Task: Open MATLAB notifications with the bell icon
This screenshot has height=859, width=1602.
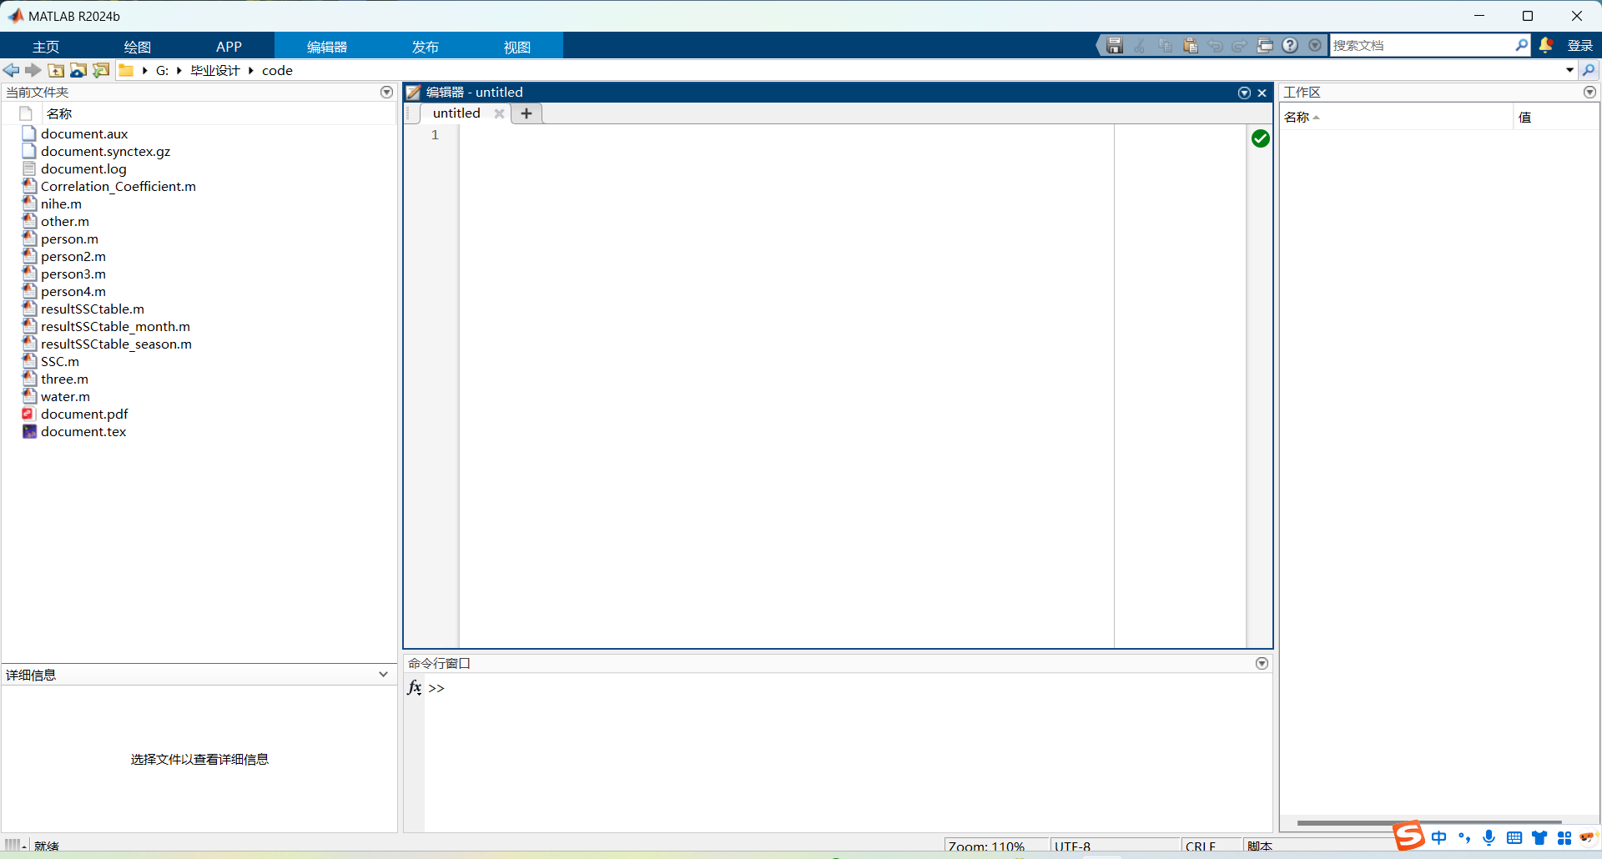Action: click(x=1546, y=45)
